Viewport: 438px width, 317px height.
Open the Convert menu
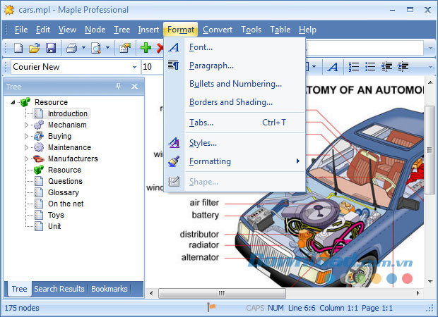click(x=218, y=30)
